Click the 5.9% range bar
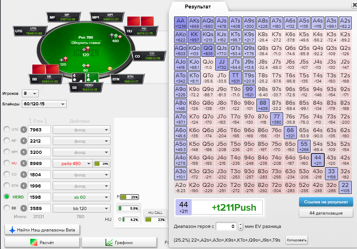The height and width of the screenshot is (249, 357). pyautogui.click(x=128, y=208)
